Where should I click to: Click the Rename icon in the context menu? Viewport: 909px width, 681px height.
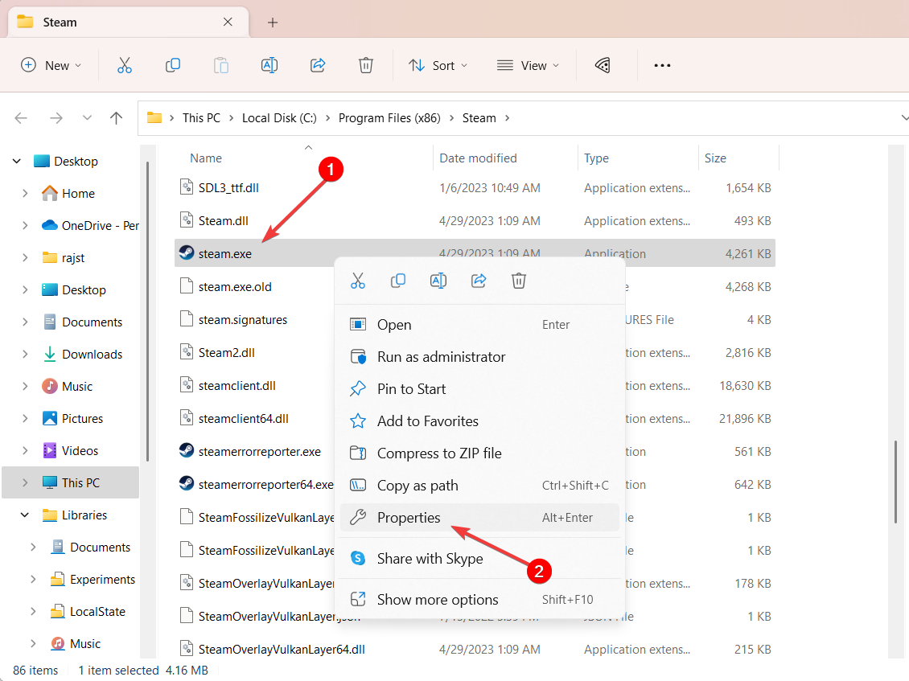pyautogui.click(x=438, y=281)
